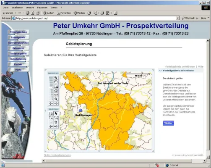
Task: Open the Ansicht menu
Action: [x=30, y=8]
